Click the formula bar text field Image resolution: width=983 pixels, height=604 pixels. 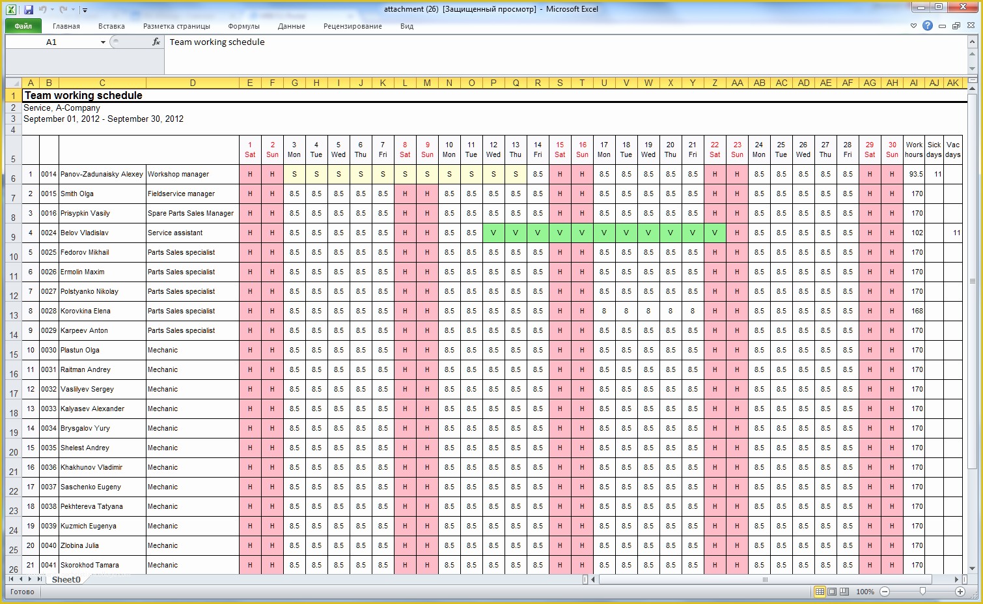pyautogui.click(x=565, y=55)
